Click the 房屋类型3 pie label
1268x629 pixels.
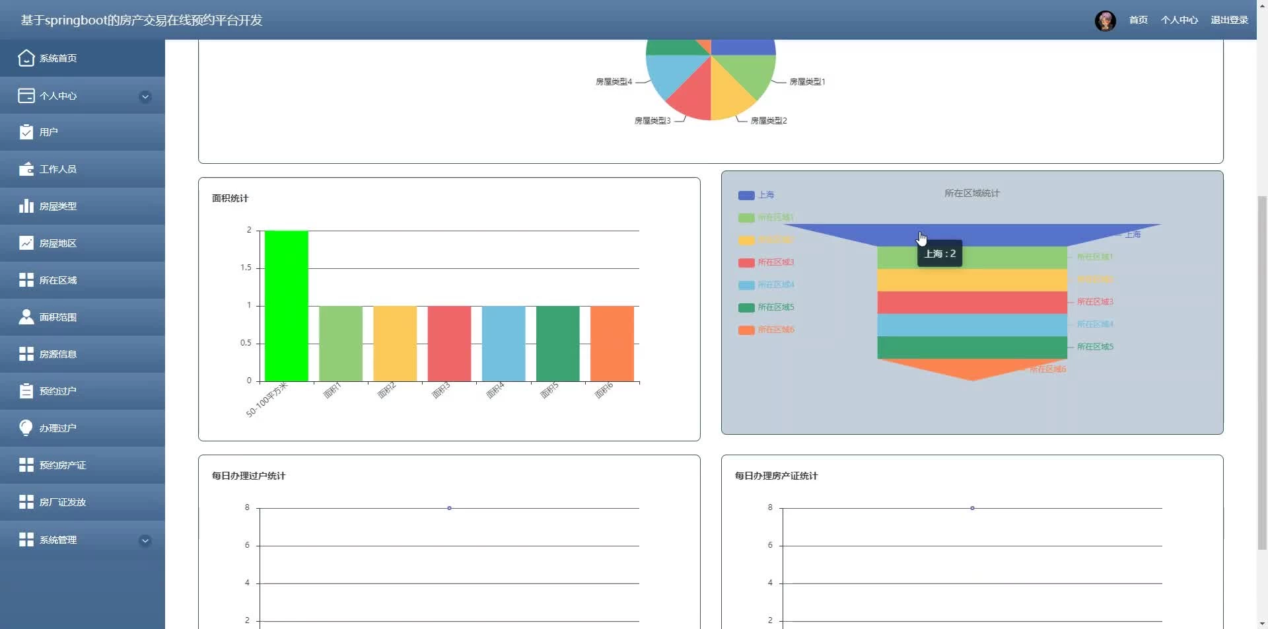point(652,121)
